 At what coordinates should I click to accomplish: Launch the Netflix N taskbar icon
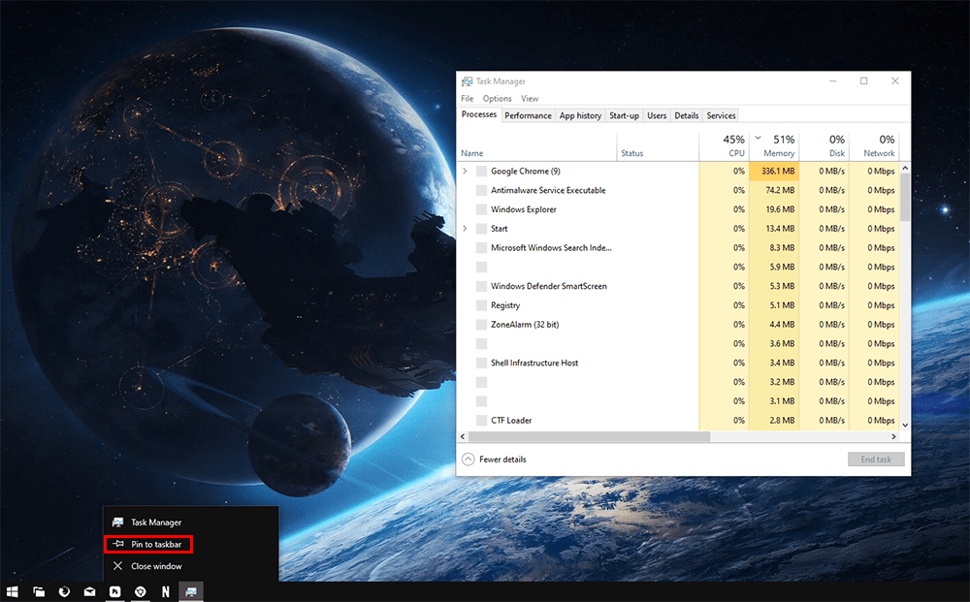click(x=165, y=591)
